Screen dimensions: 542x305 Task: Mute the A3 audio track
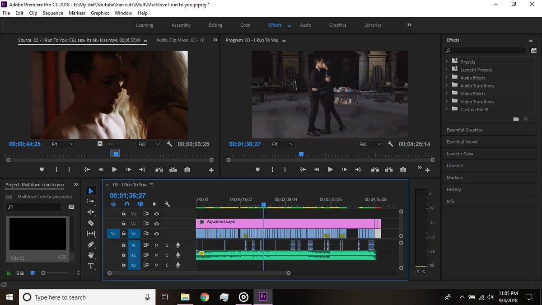[x=156, y=265]
